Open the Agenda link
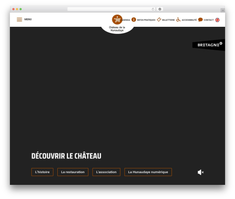The height and width of the screenshot is (199, 235). 126,20
